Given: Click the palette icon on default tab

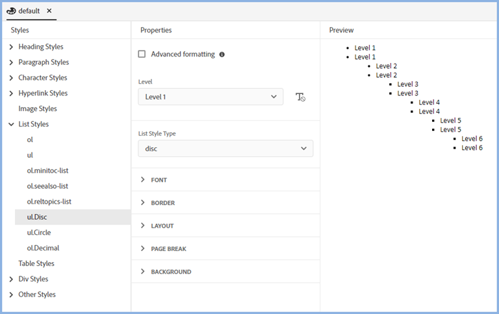Looking at the screenshot, I should tap(11, 11).
